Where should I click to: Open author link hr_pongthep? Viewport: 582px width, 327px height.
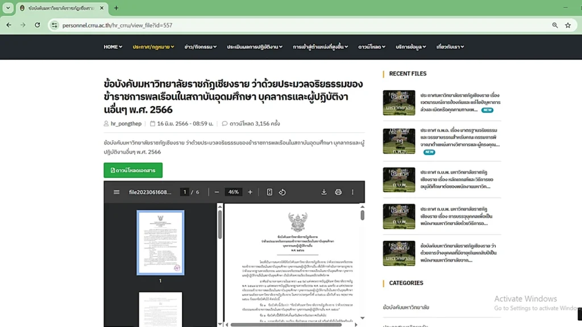point(126,124)
